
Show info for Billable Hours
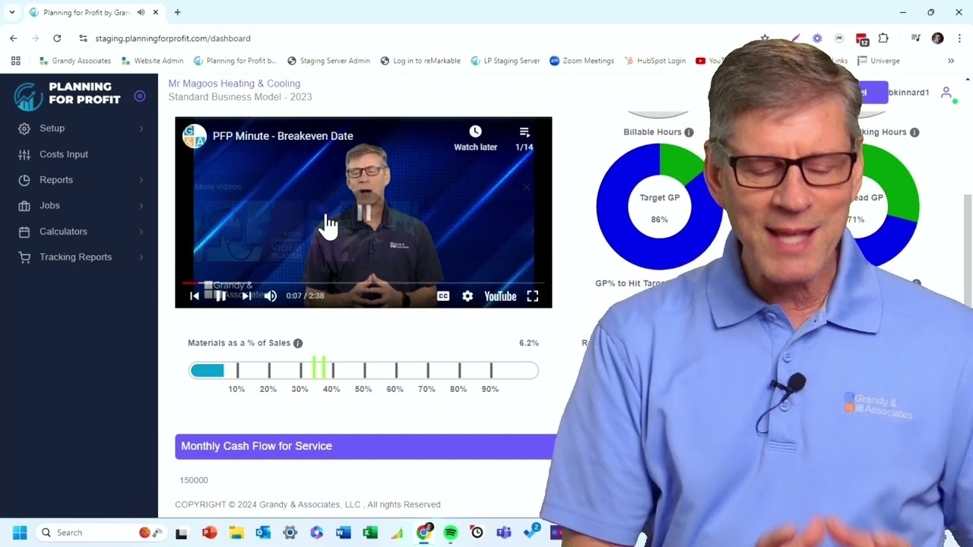click(689, 132)
